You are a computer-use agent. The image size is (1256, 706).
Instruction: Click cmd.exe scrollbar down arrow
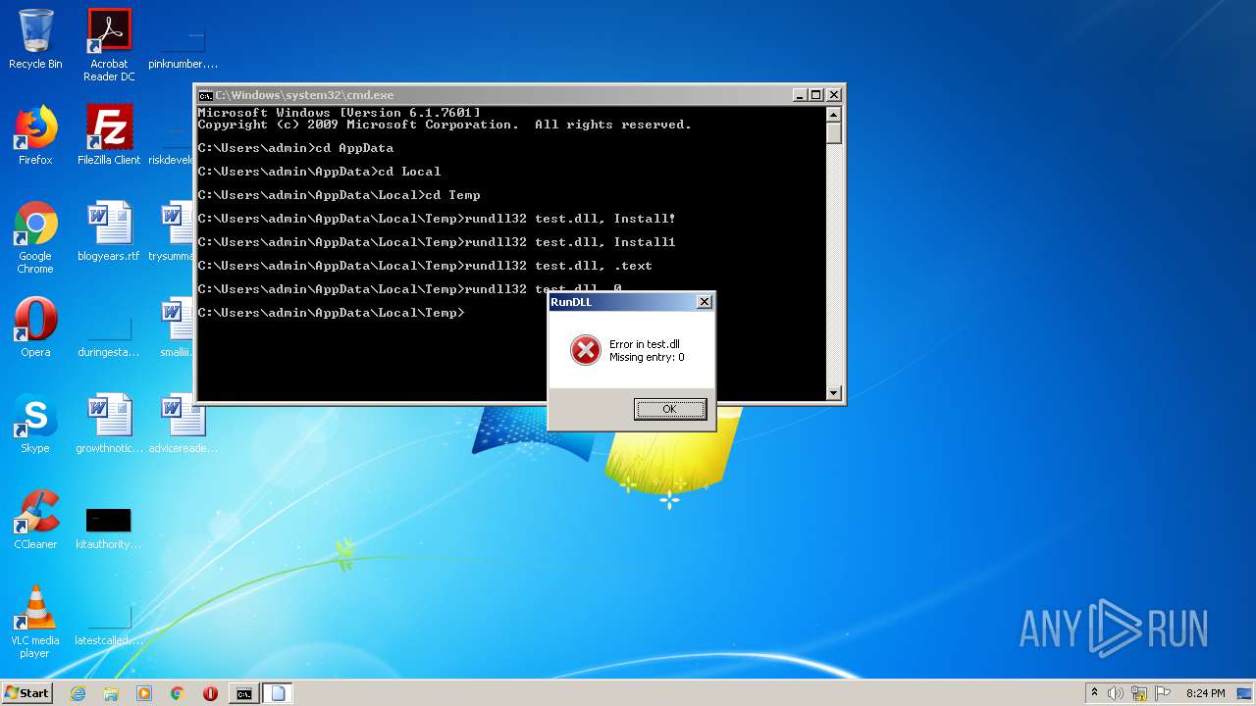tap(834, 393)
